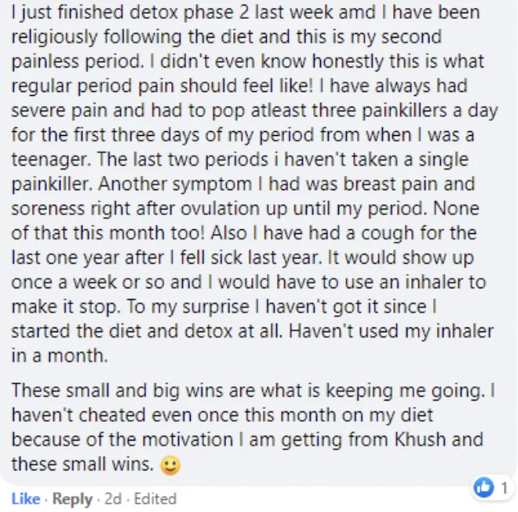This screenshot has width=518, height=512.
Task: Open the 2d timestamp of the comment
Action: tap(113, 499)
